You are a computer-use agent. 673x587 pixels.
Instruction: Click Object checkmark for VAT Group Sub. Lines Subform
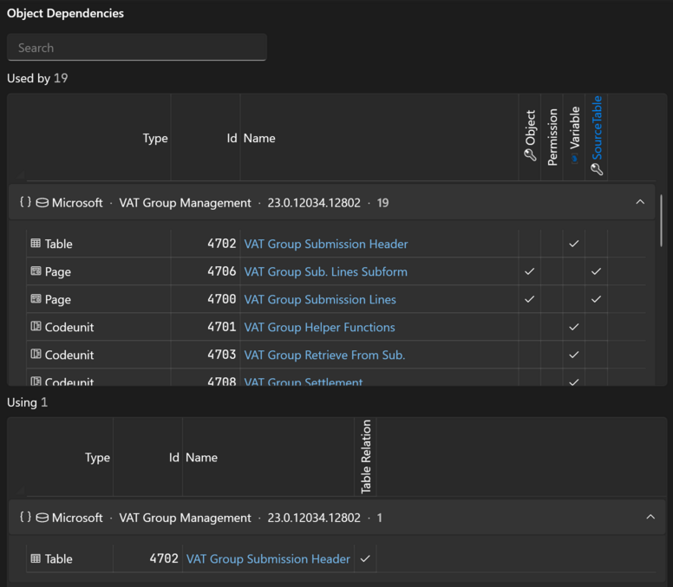click(x=530, y=271)
